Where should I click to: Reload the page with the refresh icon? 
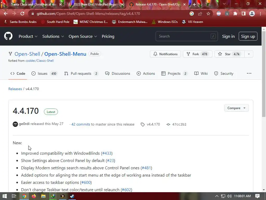tap(22, 14)
